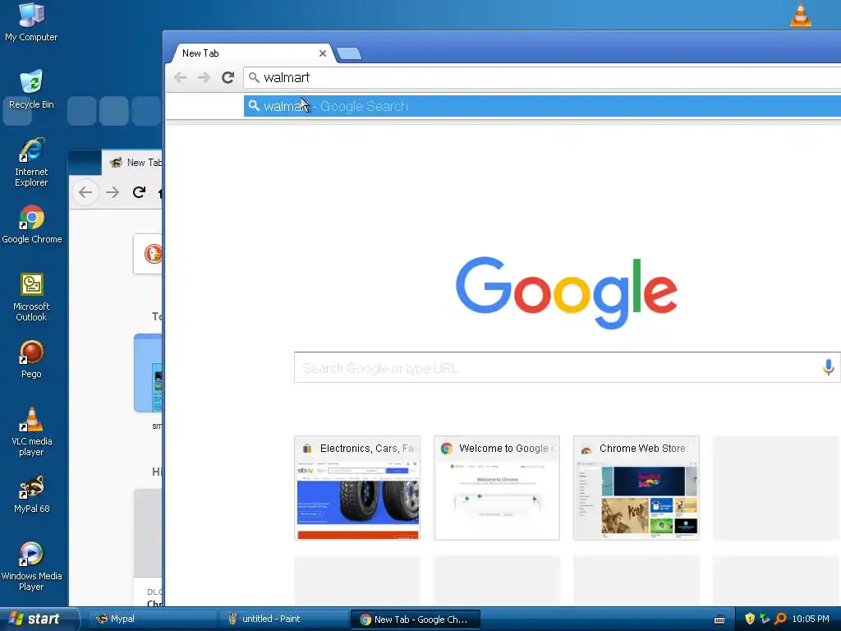This screenshot has height=631, width=841.
Task: Open the Chrome Web Store thumbnail
Action: [x=636, y=488]
